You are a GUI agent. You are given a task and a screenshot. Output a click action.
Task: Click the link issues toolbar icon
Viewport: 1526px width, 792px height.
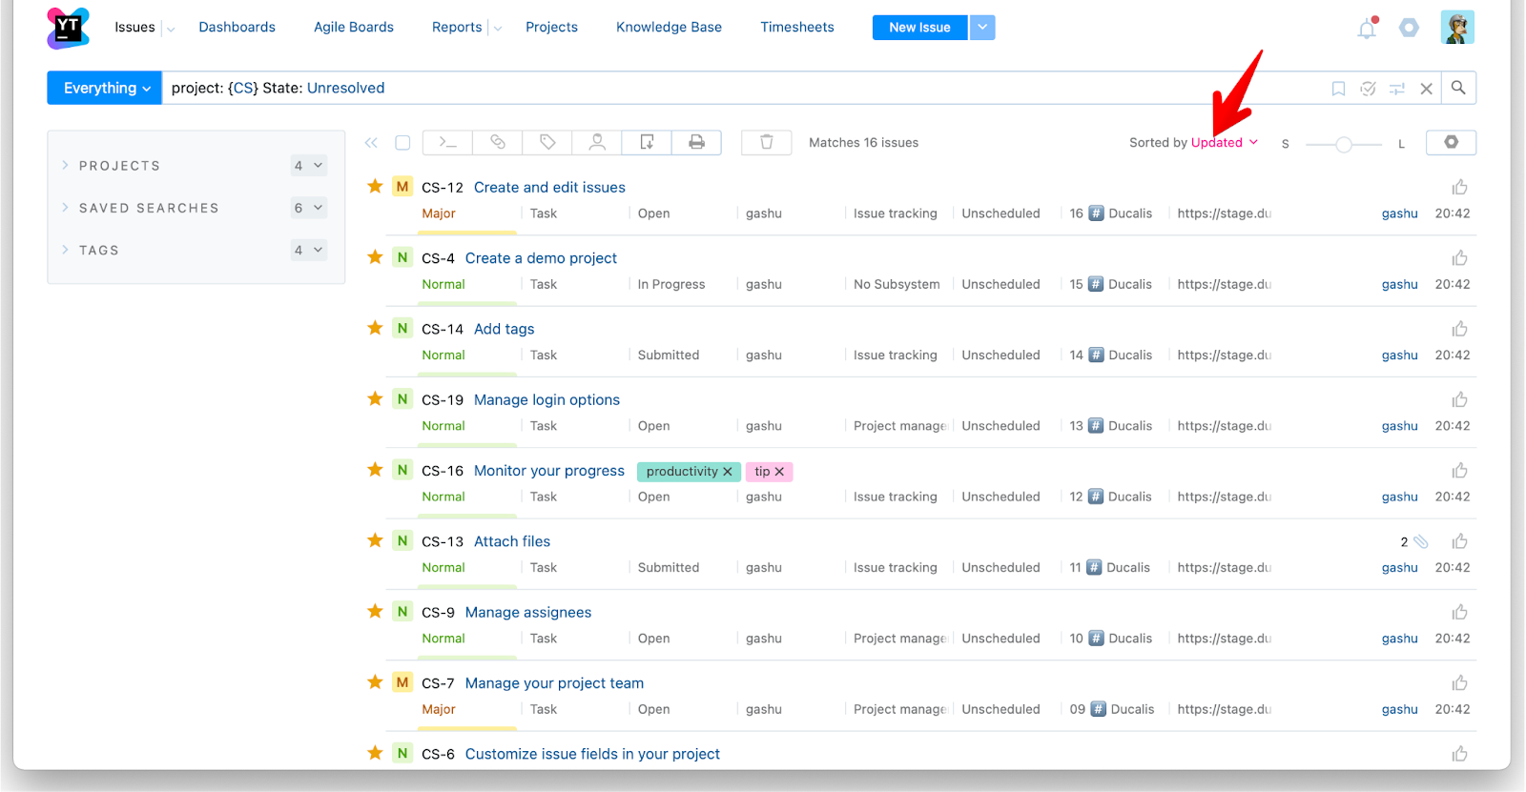click(x=498, y=142)
